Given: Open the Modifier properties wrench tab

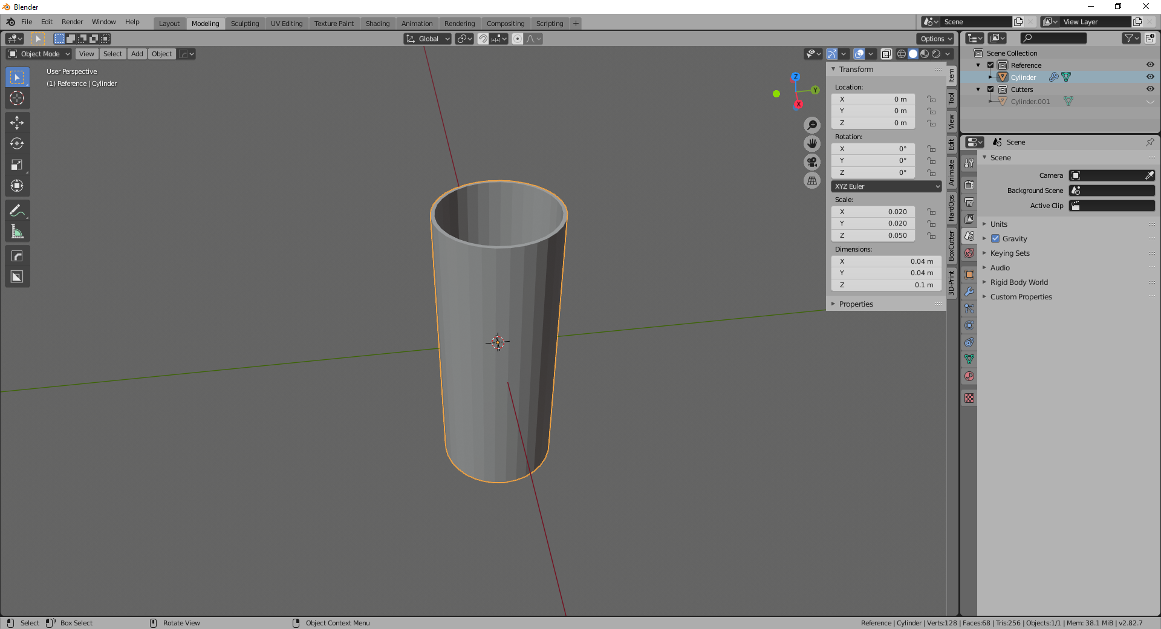Looking at the screenshot, I should click(x=969, y=292).
